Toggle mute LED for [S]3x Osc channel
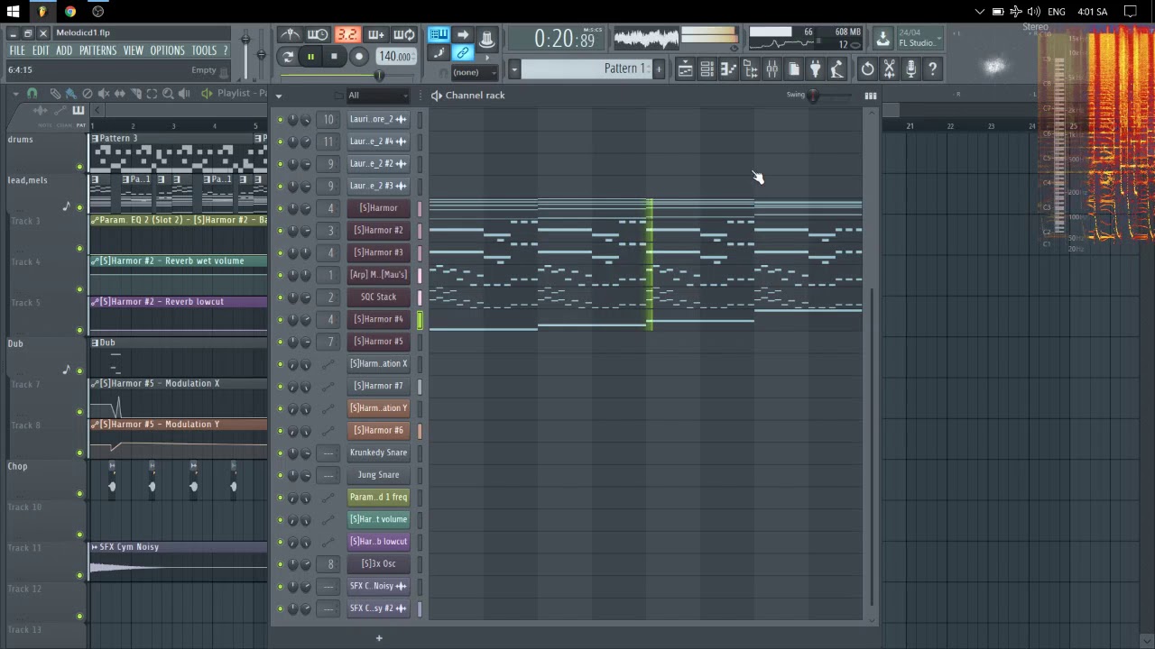This screenshot has width=1155, height=649. 280,564
